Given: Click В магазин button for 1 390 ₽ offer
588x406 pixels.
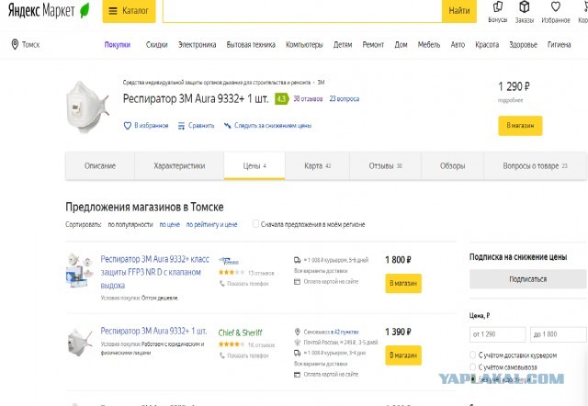Looking at the screenshot, I should point(403,355).
